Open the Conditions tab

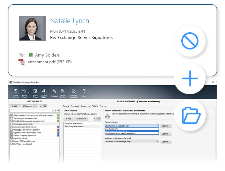[75, 106]
